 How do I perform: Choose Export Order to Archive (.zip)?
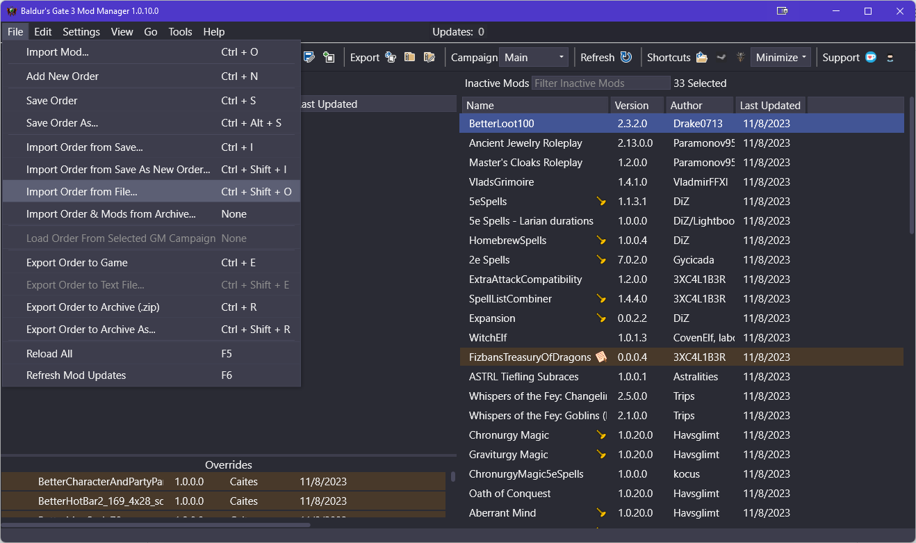pyautogui.click(x=152, y=307)
